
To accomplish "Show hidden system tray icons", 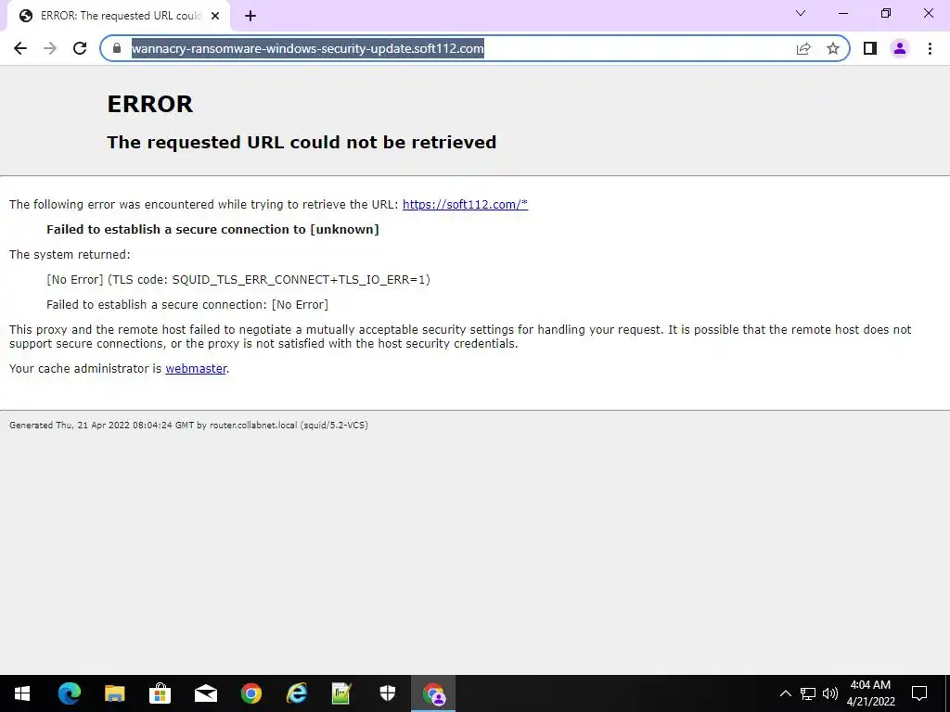I will (x=785, y=693).
